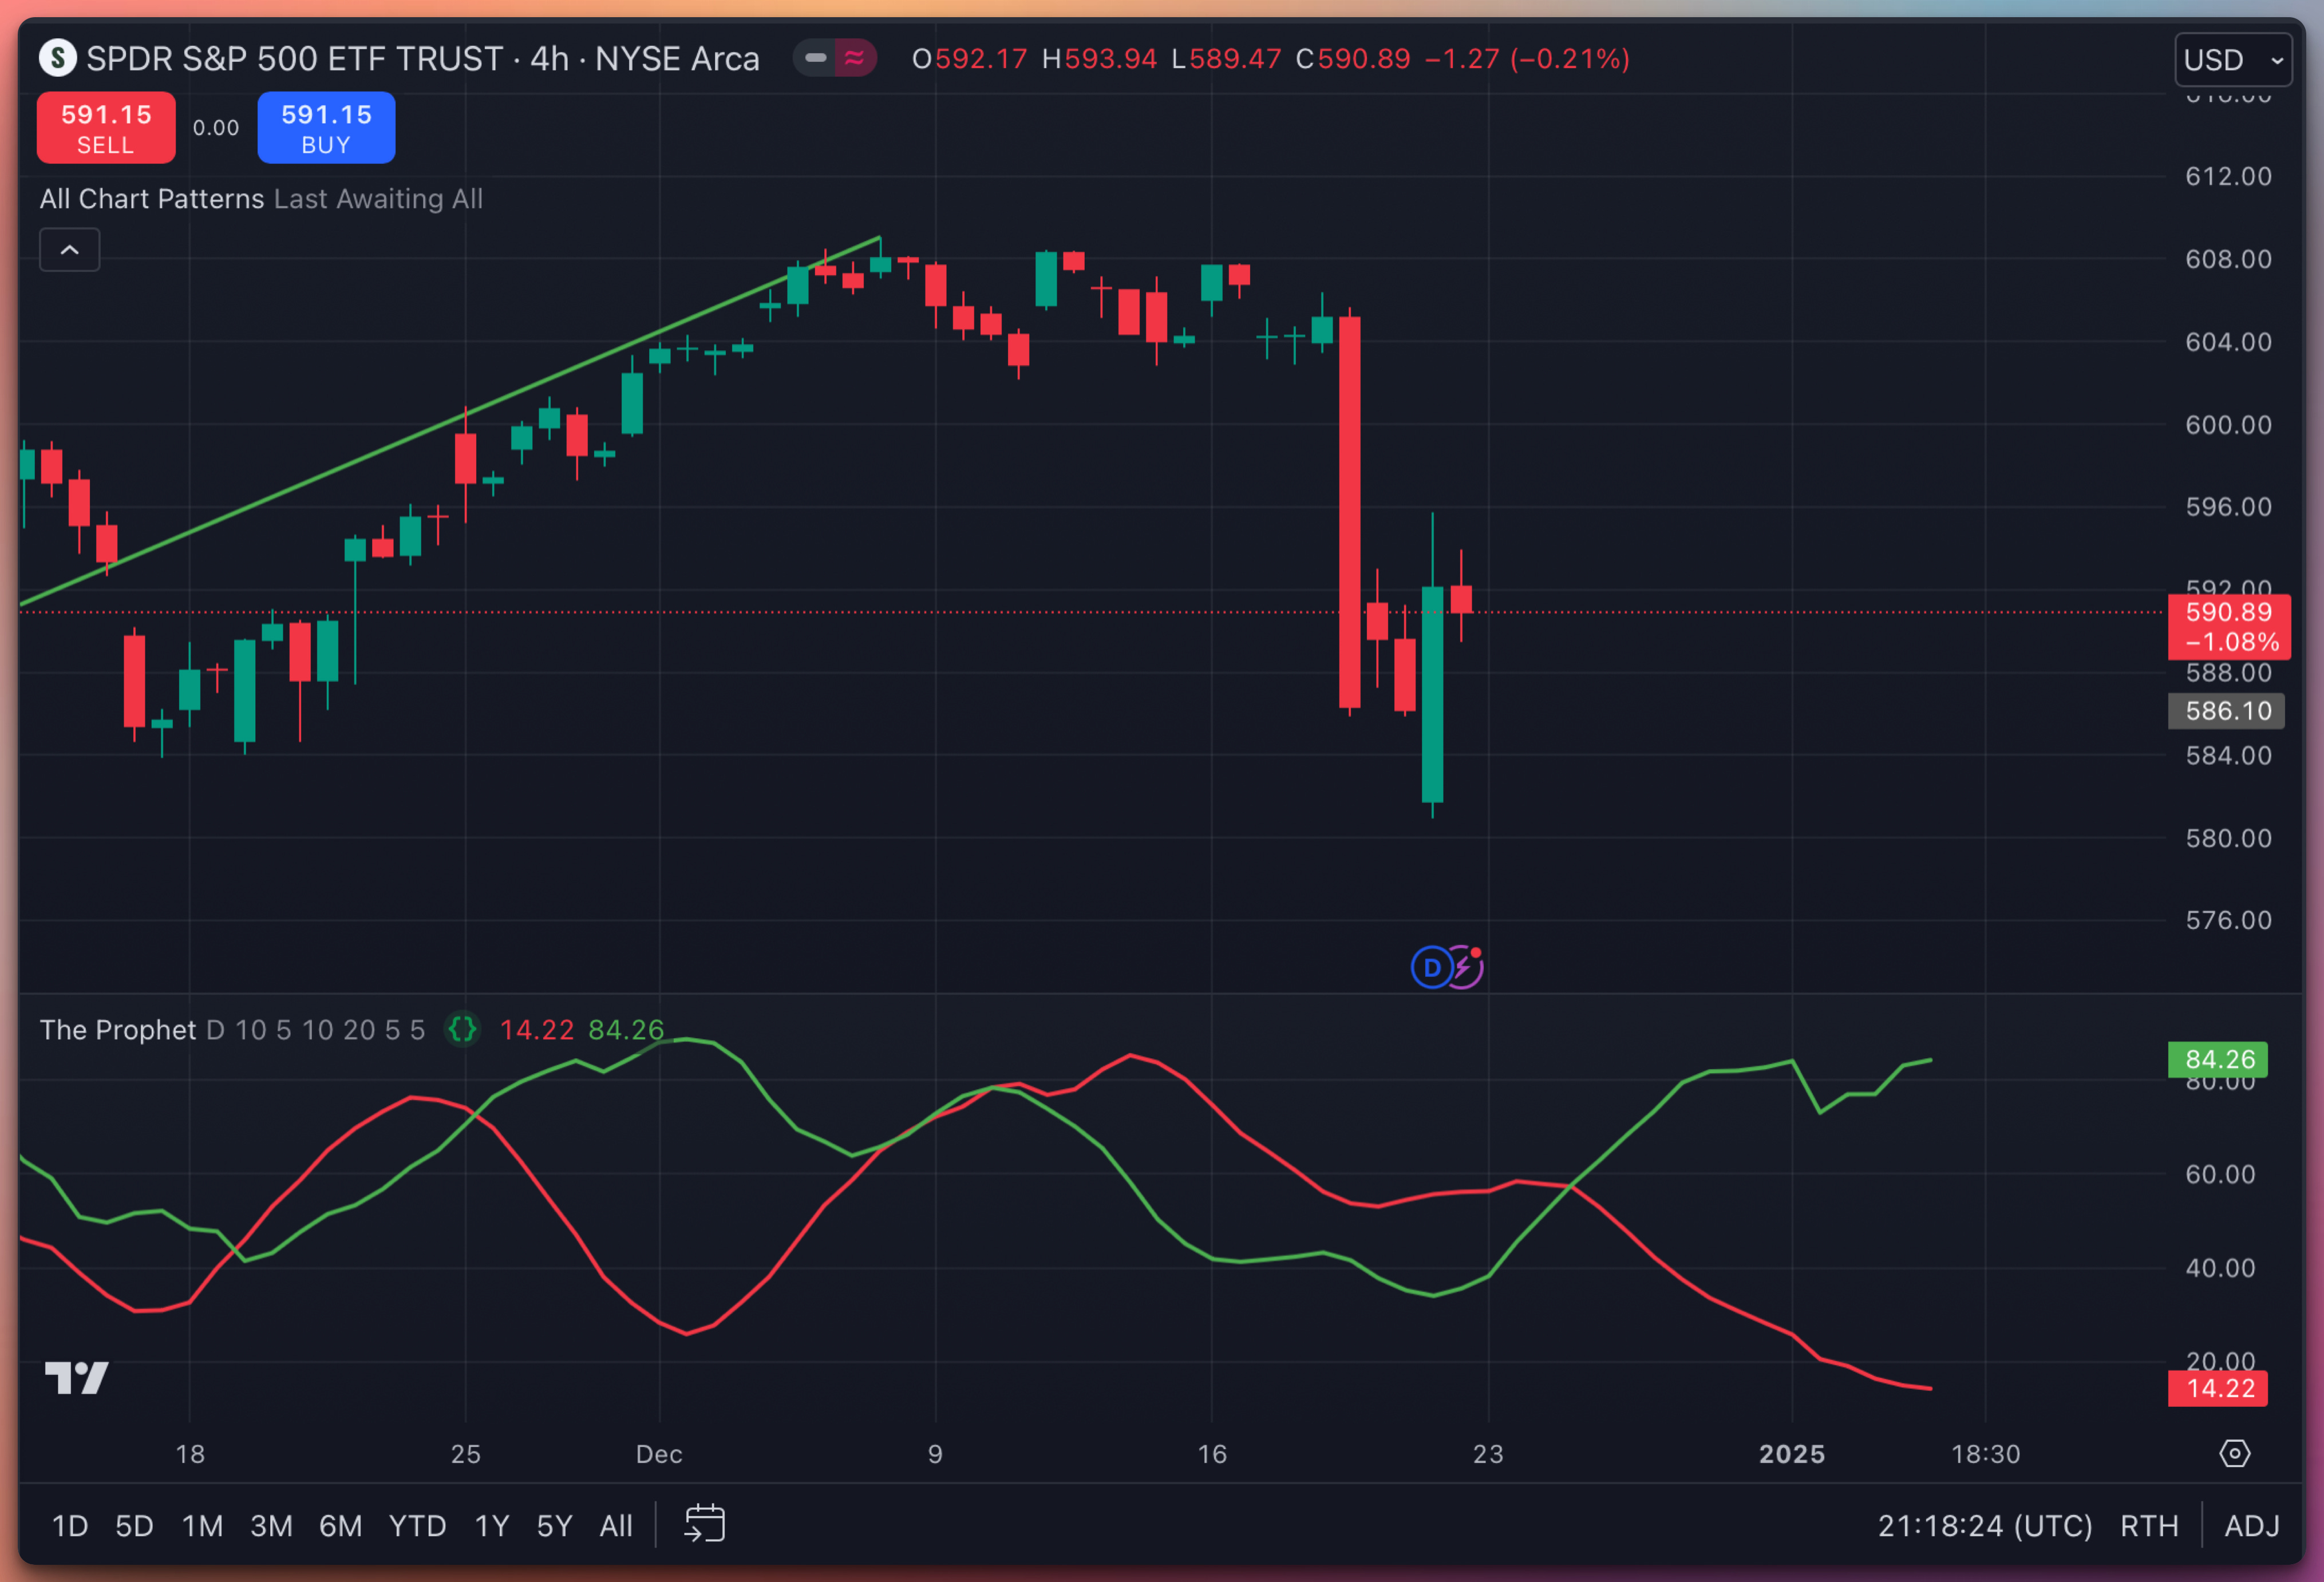The image size is (2324, 1582).
Task: Select the 1M time range
Action: click(x=202, y=1526)
